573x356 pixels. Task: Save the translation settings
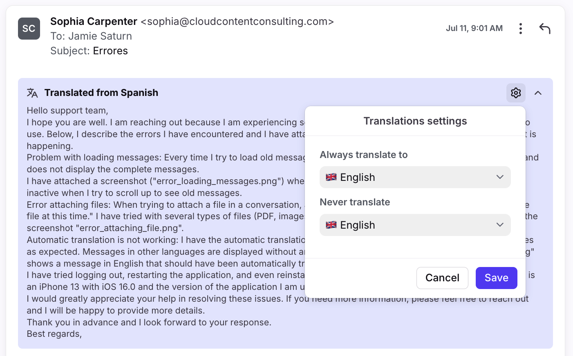coord(496,278)
